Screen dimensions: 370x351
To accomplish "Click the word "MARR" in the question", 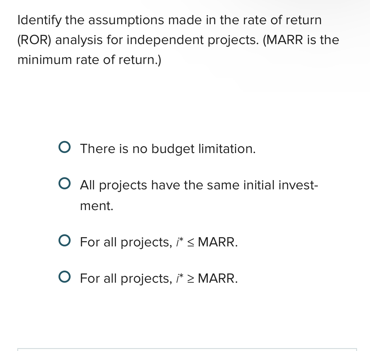I will [284, 40].
